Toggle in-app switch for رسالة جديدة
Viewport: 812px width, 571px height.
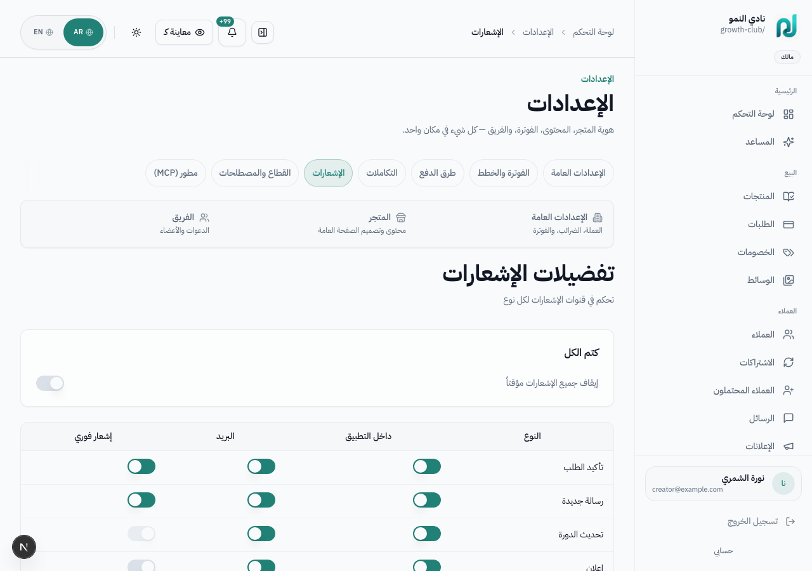[x=427, y=501]
